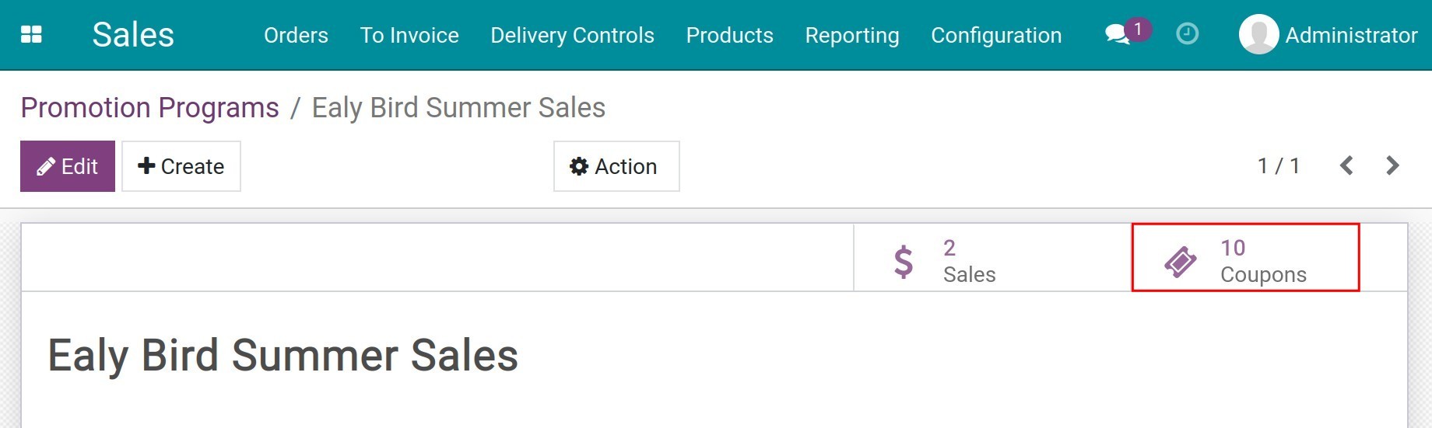The height and width of the screenshot is (428, 1432).
Task: Click the activities clock icon
Action: [x=1187, y=34]
